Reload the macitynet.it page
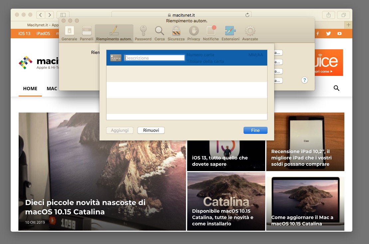 247,15
